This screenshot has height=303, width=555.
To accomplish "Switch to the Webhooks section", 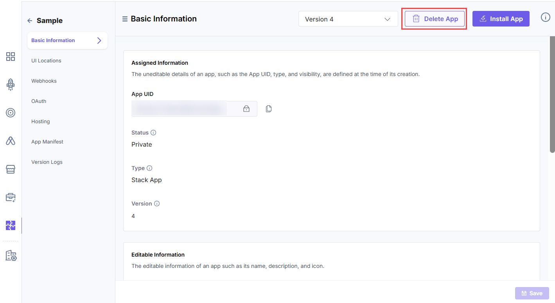I will 44,81.
